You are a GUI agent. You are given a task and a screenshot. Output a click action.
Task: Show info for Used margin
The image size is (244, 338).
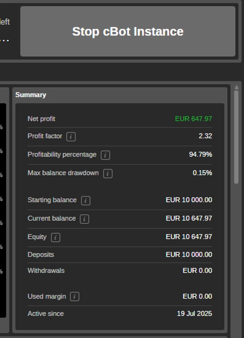coord(74,297)
